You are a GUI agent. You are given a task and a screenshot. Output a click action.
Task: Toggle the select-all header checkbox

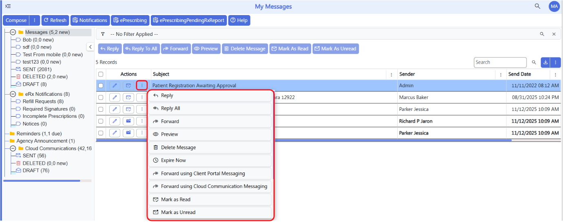click(101, 75)
